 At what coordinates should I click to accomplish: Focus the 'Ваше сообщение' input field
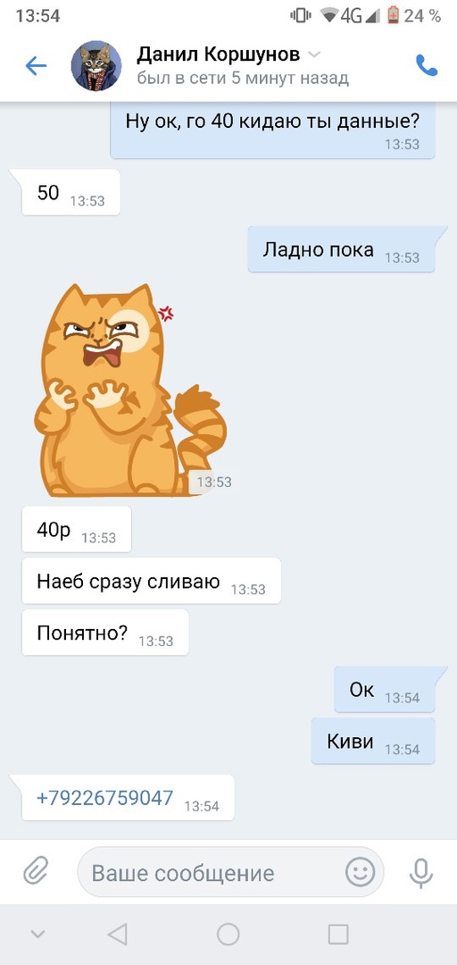pos(230,872)
